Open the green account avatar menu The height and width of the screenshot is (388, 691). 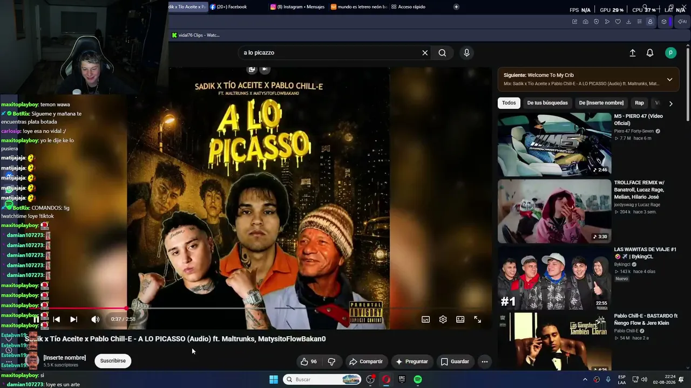670,53
